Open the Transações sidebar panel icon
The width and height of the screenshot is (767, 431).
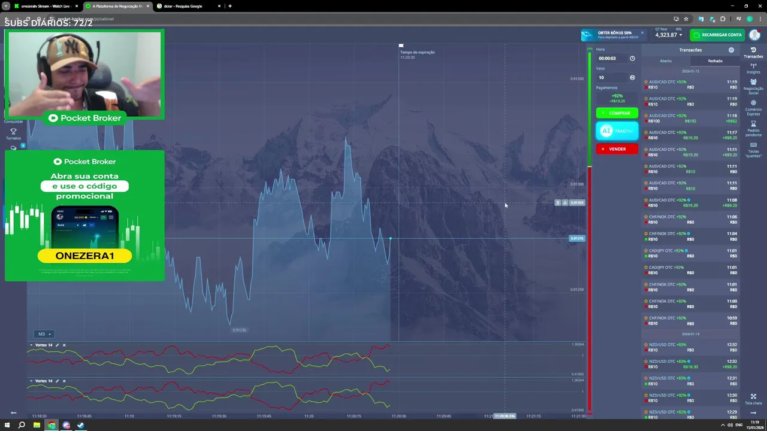click(x=753, y=50)
